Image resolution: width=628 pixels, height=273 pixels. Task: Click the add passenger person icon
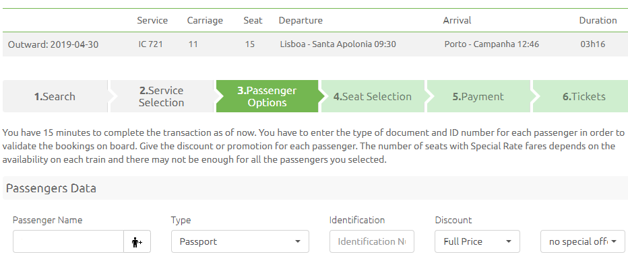coord(137,241)
